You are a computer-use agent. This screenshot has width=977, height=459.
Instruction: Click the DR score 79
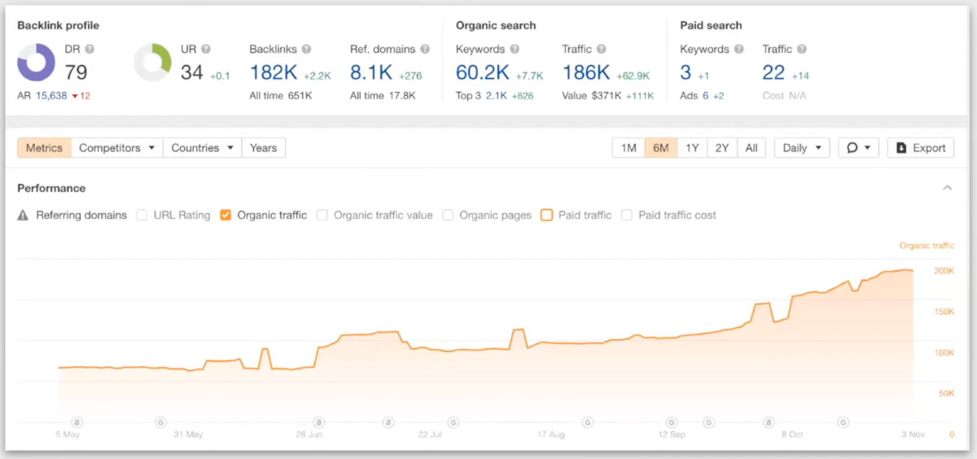(x=76, y=72)
